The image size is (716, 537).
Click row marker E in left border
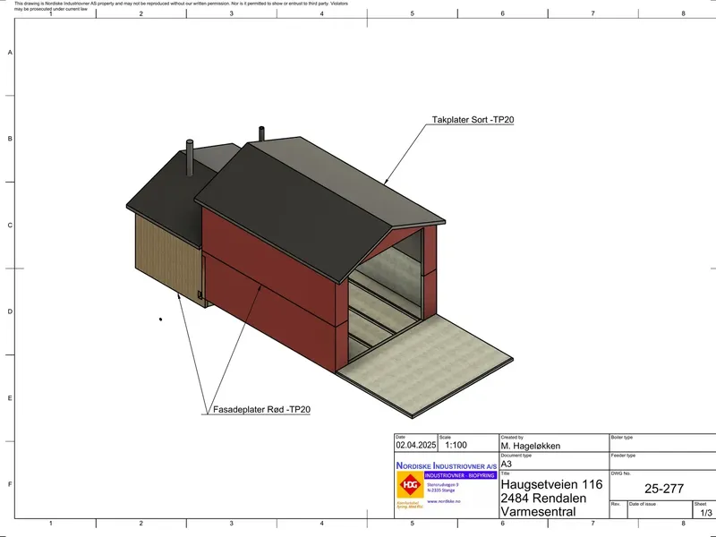(10, 397)
